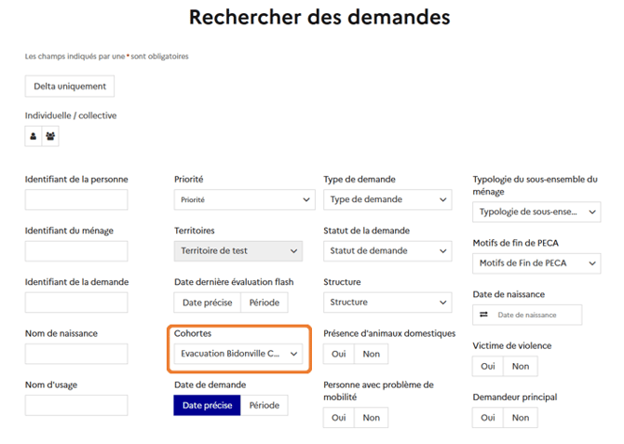
Task: Select Date précise for dernière évaluation flash
Action: [207, 303]
